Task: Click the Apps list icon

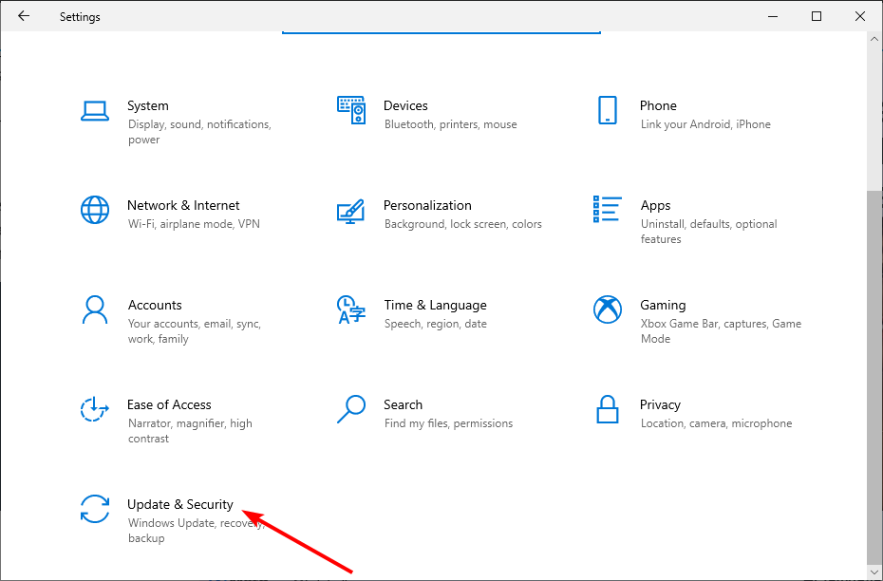Action: pyautogui.click(x=607, y=210)
